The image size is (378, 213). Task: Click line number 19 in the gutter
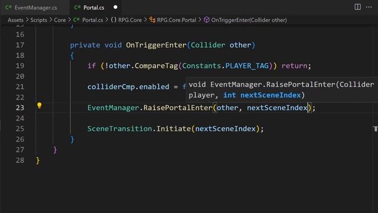tap(19, 66)
